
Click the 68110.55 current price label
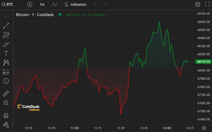point(203,62)
